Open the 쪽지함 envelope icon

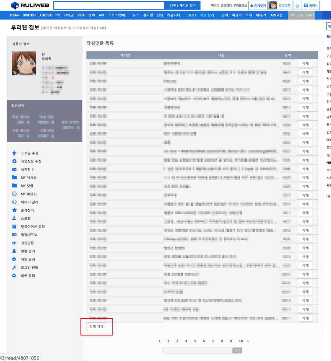tap(15, 169)
